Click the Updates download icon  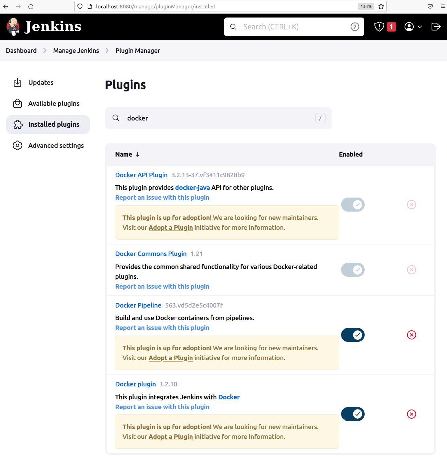[18, 83]
